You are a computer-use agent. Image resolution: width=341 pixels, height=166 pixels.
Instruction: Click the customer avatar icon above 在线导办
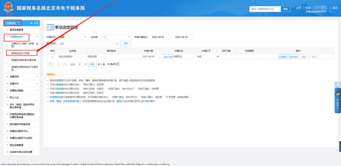[x=338, y=84]
